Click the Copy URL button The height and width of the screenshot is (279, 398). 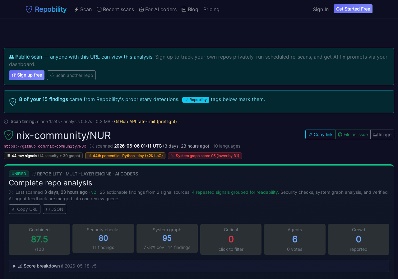[25, 209]
